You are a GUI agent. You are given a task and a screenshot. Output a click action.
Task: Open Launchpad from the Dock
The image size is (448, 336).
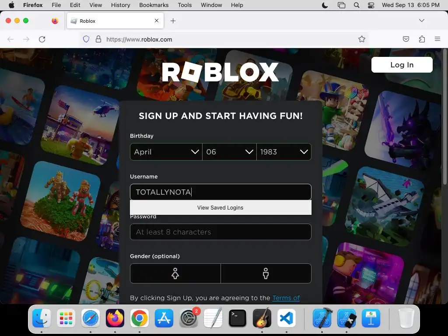tap(66, 318)
